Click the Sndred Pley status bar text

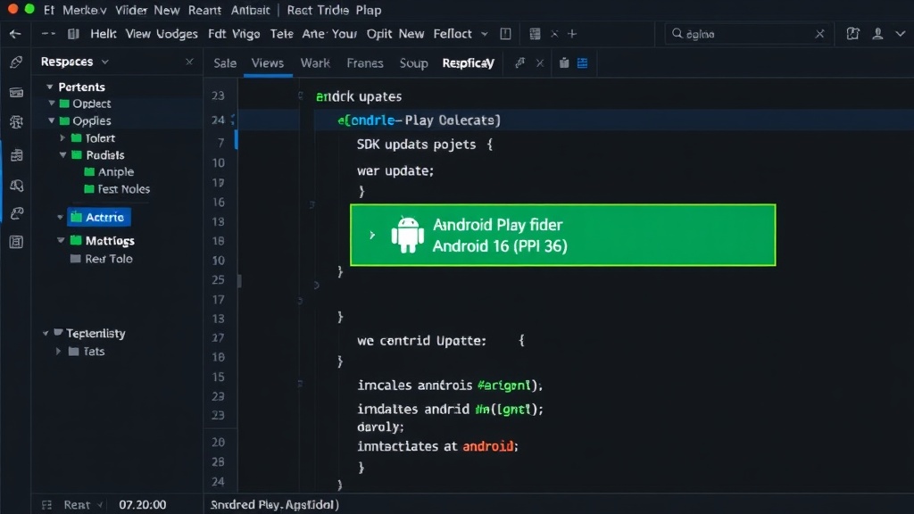coord(275,505)
